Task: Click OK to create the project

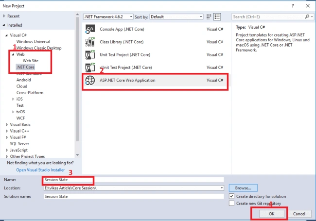Action: (271, 214)
